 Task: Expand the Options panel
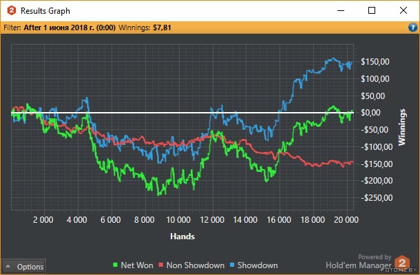pos(24,267)
